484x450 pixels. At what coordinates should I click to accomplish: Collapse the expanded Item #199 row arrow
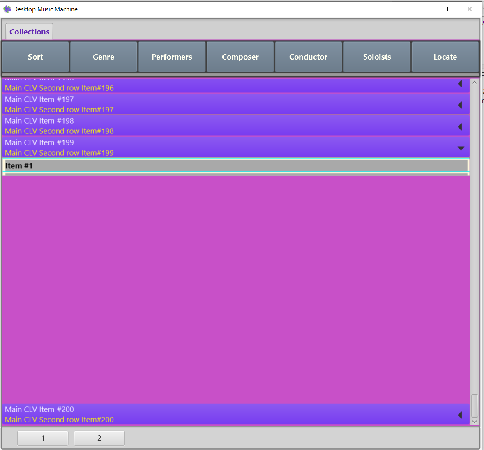click(461, 148)
